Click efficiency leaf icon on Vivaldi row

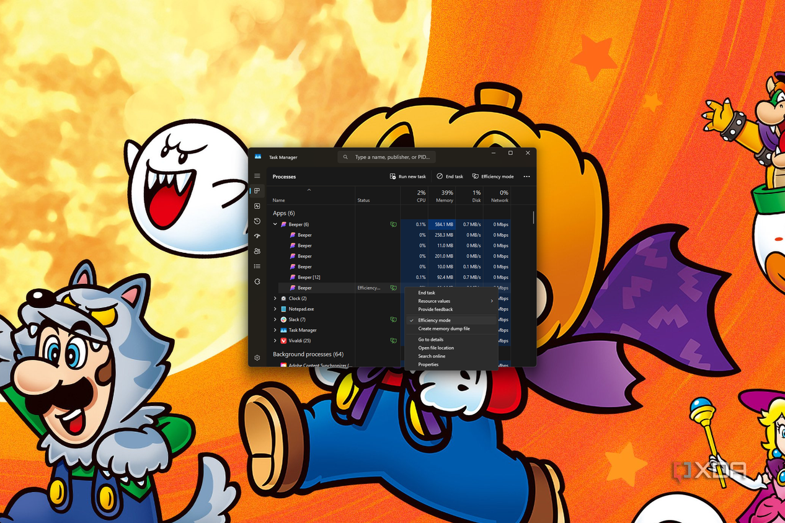pos(393,340)
